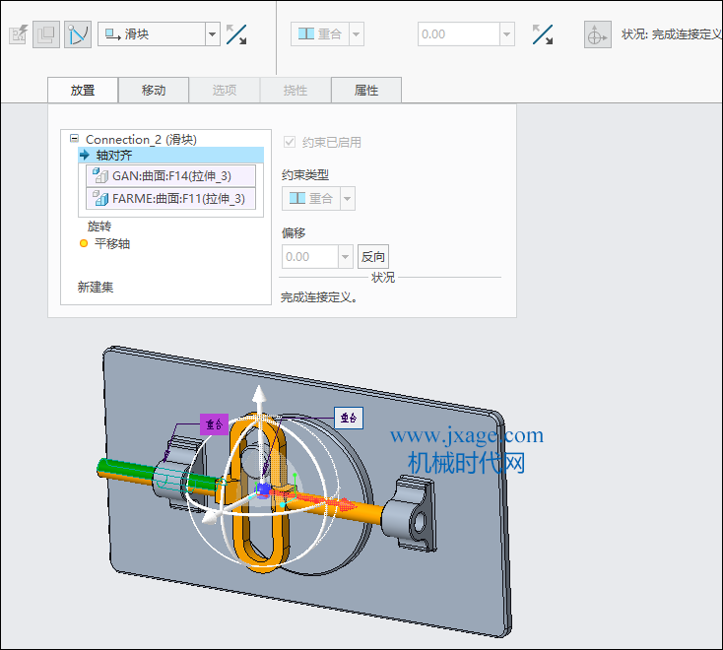Open the toolbar 重合 constraint type dropdown
723x650 pixels.
(357, 34)
